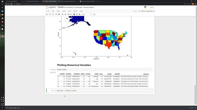Open the command palette keyboard icon

pos(94,14)
